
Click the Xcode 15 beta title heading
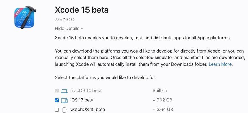82,10
